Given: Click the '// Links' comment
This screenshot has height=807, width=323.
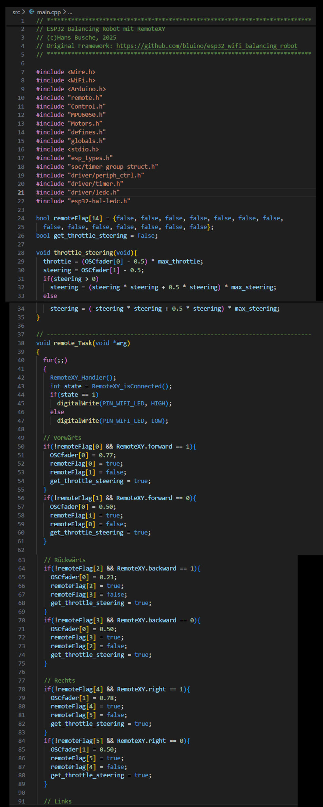Looking at the screenshot, I should pyautogui.click(x=58, y=801).
